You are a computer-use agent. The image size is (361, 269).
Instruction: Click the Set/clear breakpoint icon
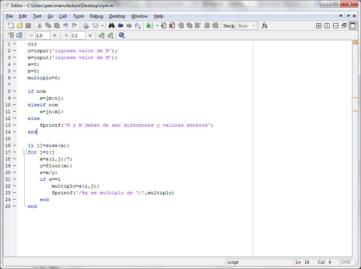[x=163, y=26]
